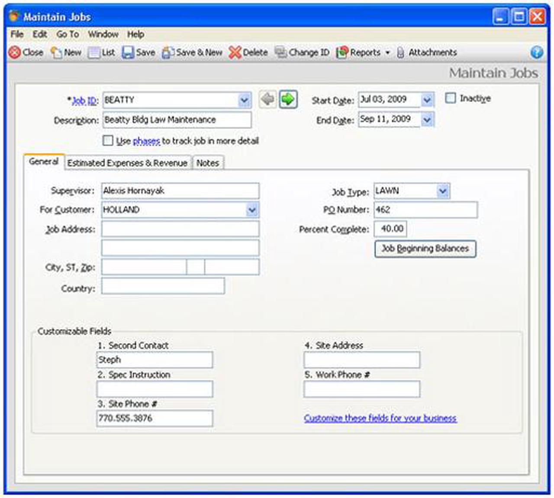Click the Supervisor field
This screenshot has height=498, width=554.
point(180,191)
